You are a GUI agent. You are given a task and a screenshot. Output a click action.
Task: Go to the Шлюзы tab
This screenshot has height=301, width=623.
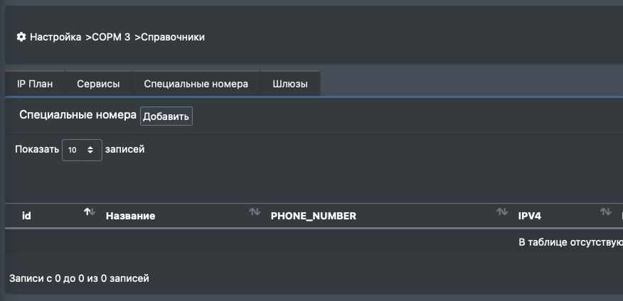(x=290, y=84)
